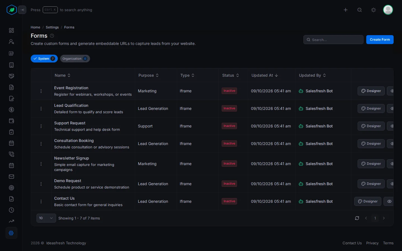Open the row menu for Consultation Booking
This screenshot has width=402, height=251.
point(41,144)
